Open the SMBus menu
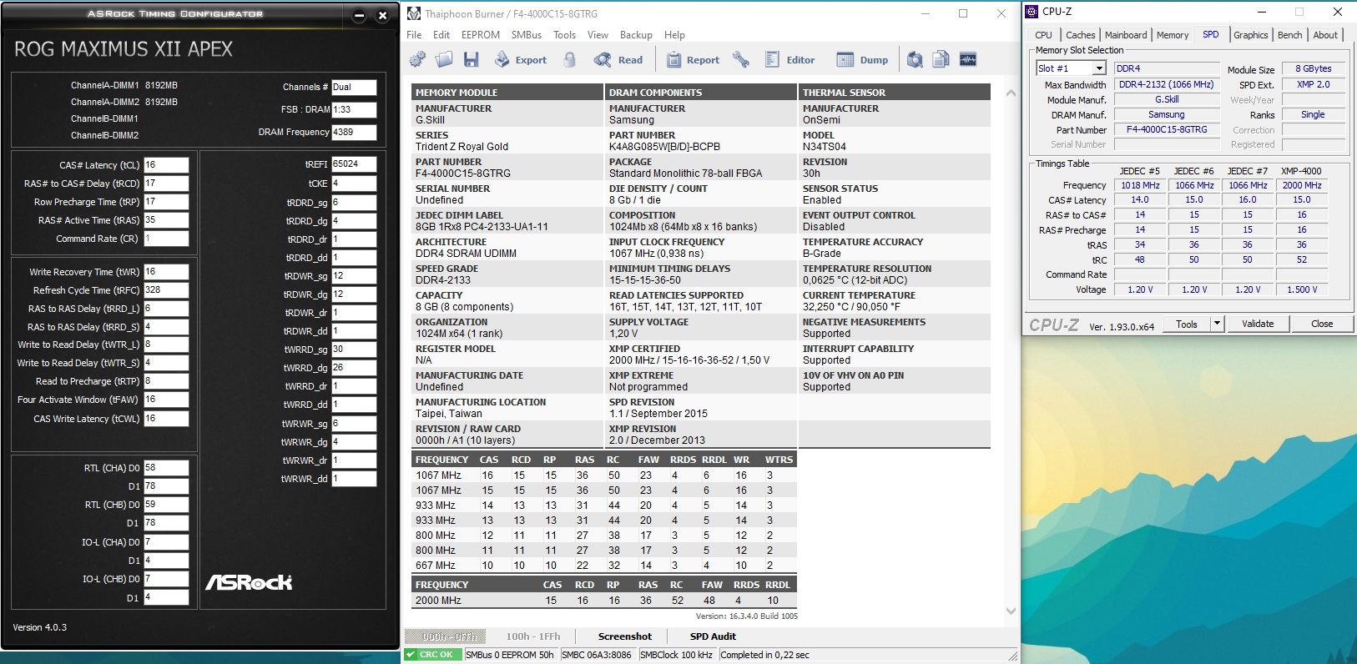Image resolution: width=1357 pixels, height=664 pixels. 527,35
